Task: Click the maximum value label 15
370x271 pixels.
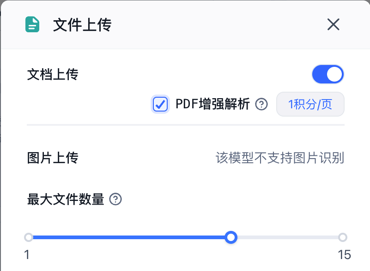Action: (344, 254)
